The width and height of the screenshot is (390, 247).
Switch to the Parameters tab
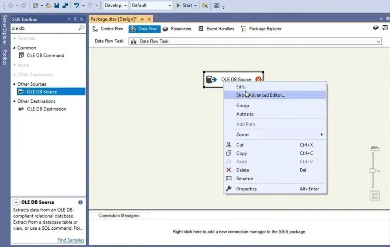point(177,29)
